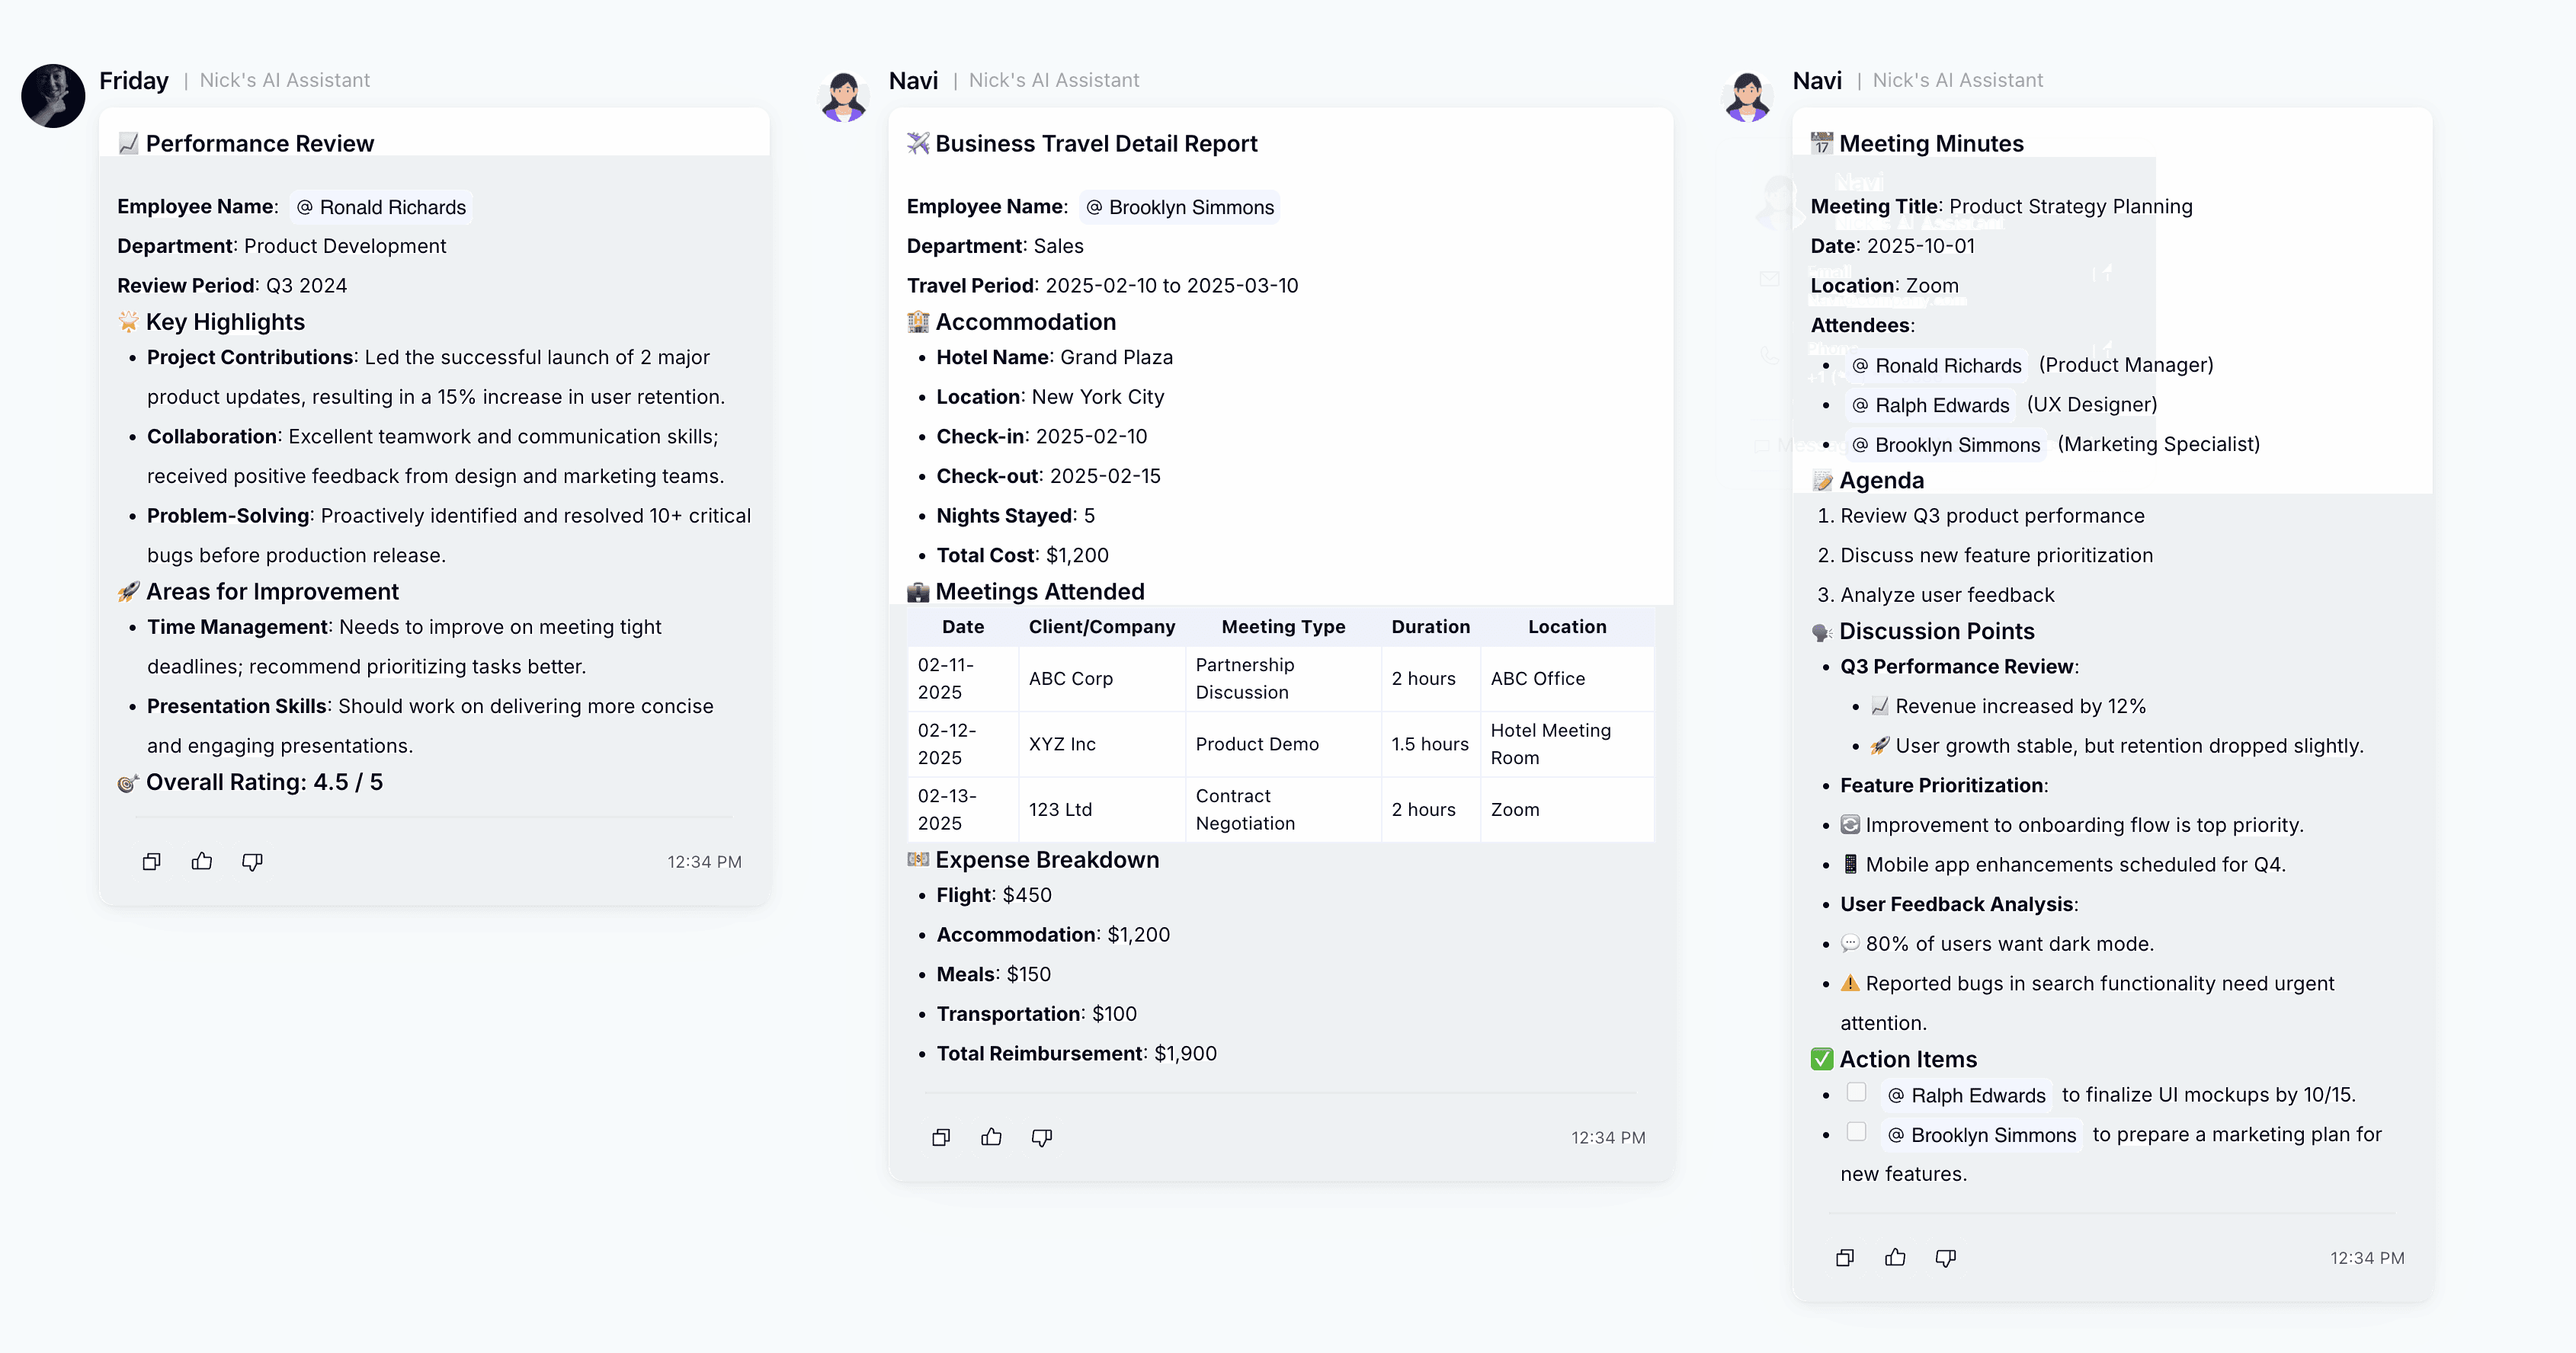The image size is (2576, 1353).
Task: Click Friday's avatar picture
Action: tap(53, 96)
